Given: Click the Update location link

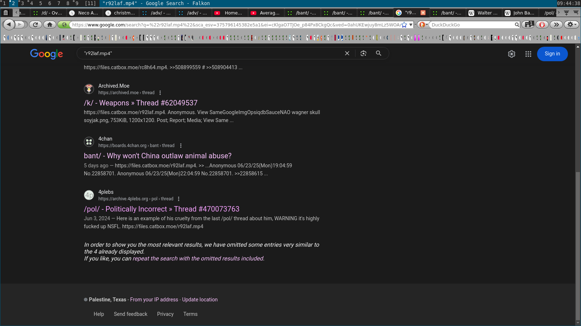Looking at the screenshot, I should 200,300.
